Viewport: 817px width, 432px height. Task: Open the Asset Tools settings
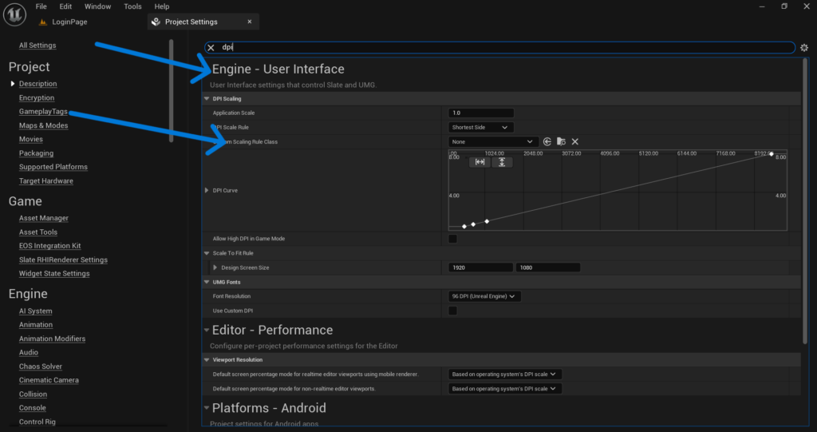pos(38,232)
